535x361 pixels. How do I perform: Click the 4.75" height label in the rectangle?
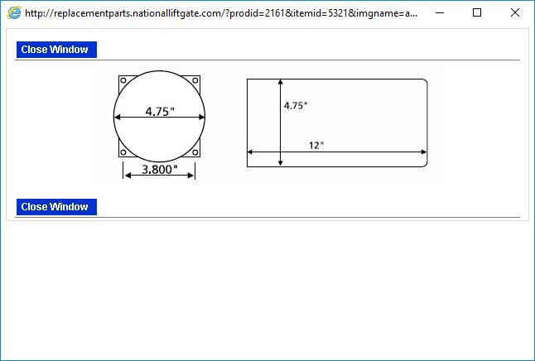296,106
